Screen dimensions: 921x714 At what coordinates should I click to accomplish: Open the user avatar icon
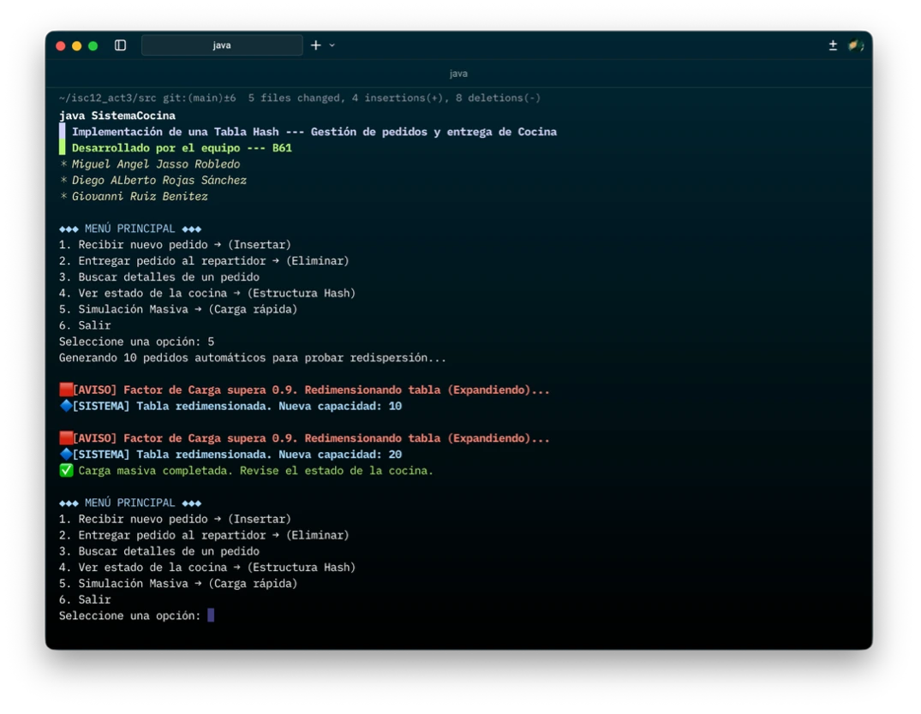855,45
